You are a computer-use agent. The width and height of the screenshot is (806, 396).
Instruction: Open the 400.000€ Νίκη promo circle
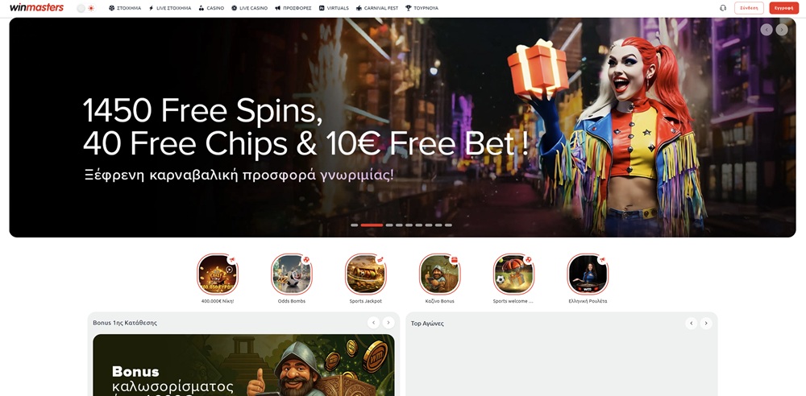pos(218,274)
